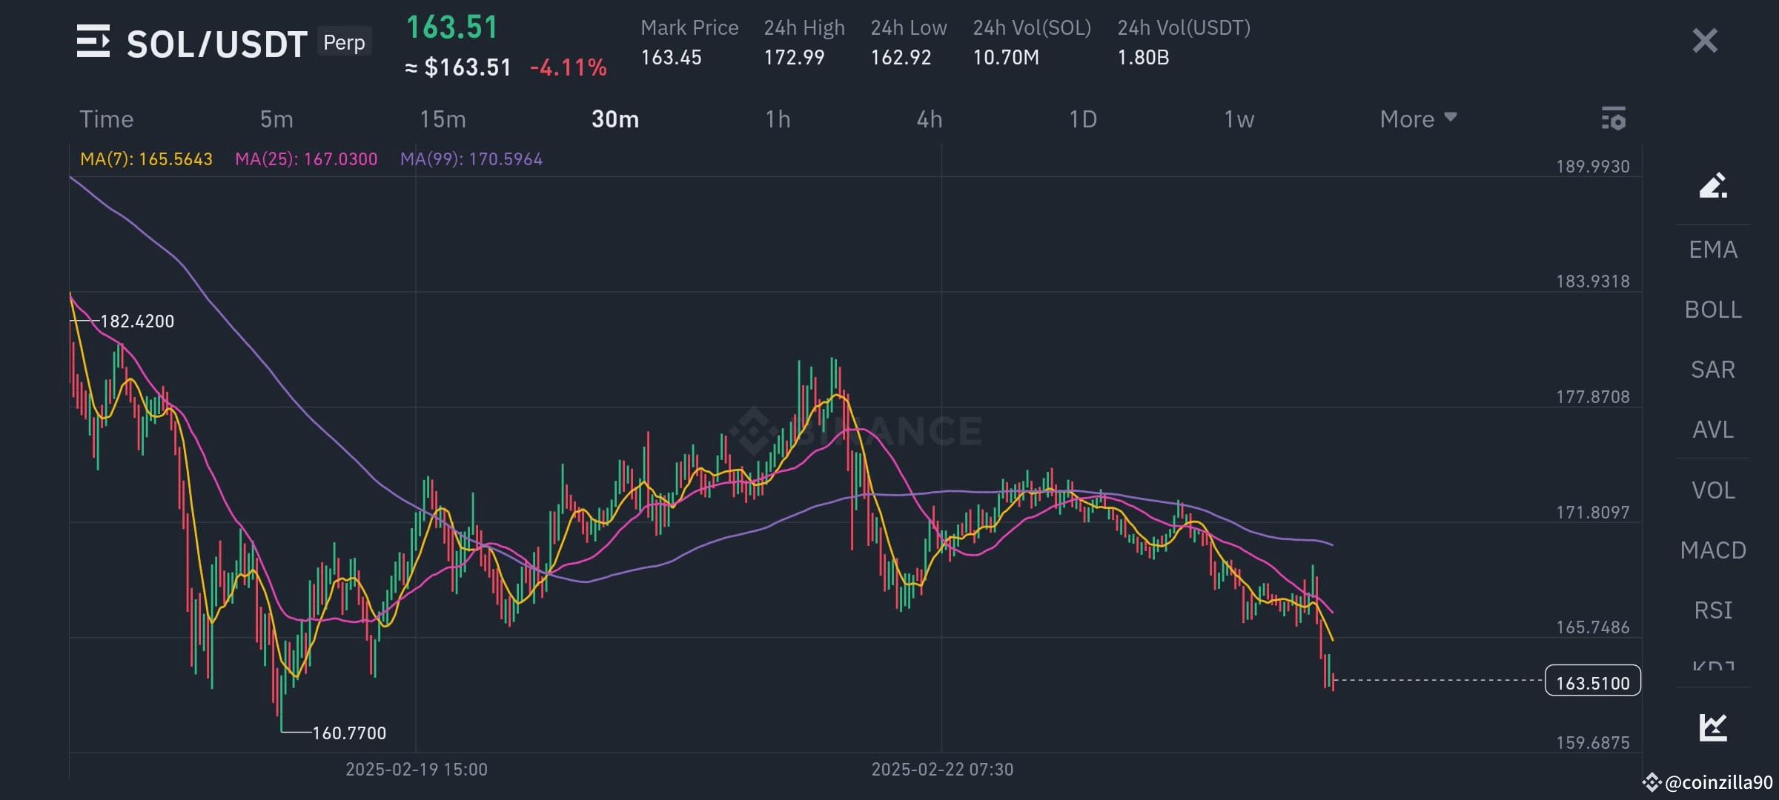Image resolution: width=1779 pixels, height=800 pixels.
Task: Click the @coinzilla90 watermark handle
Action: click(x=1718, y=783)
